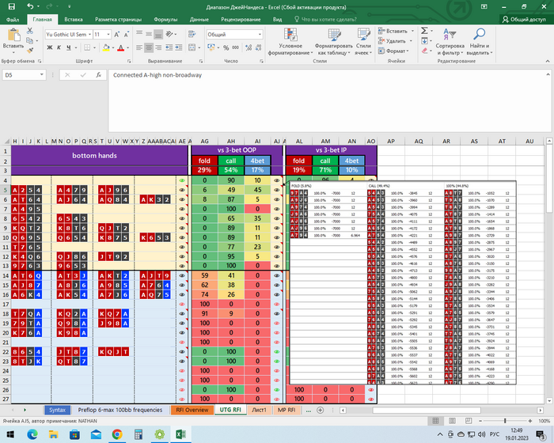This screenshot has width=554, height=443.
Task: Increase the cell indent
Action: 179,47
